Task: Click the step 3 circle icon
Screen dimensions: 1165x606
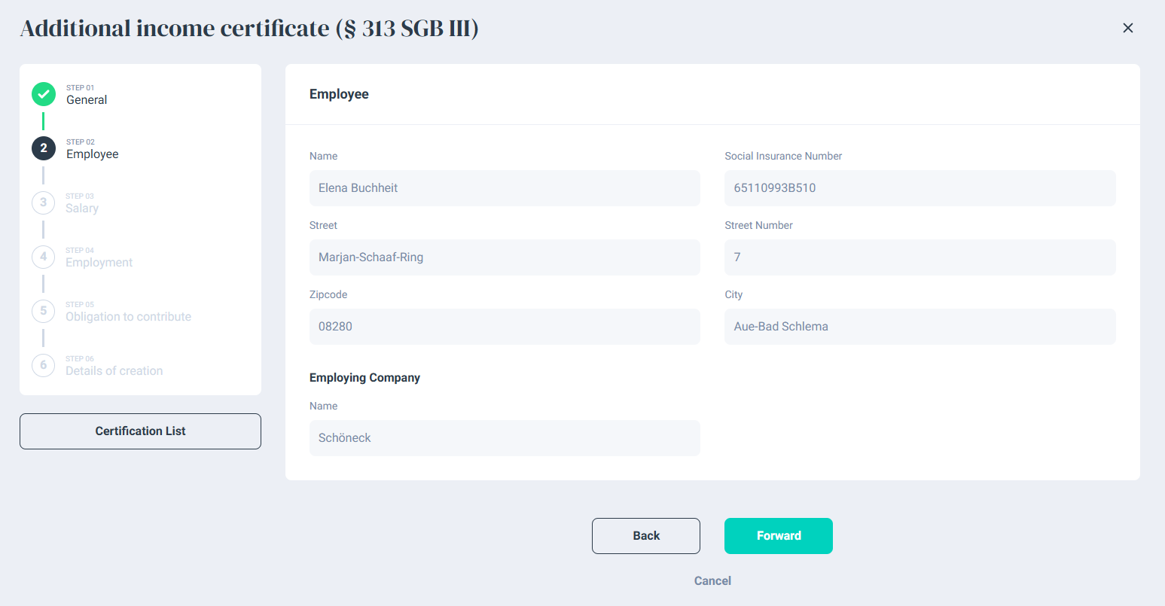Action: tap(44, 203)
